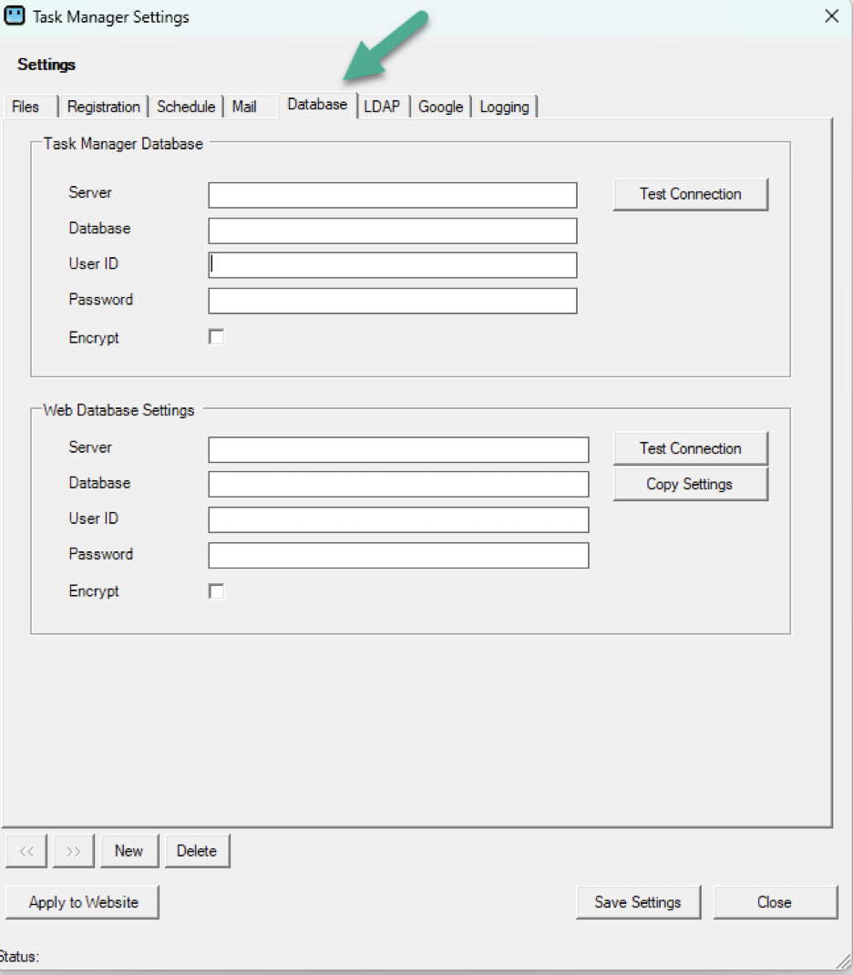853x975 pixels.
Task: Click the Password field in Task Manager Database
Action: click(393, 300)
